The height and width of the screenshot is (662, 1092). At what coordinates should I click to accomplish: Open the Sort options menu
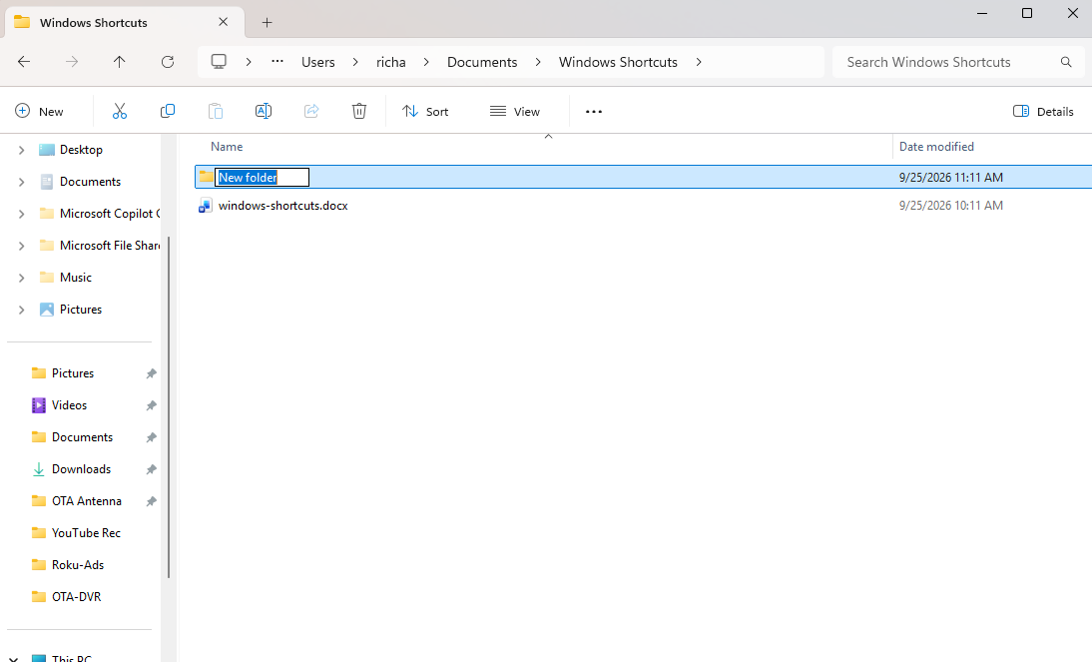[x=425, y=112]
